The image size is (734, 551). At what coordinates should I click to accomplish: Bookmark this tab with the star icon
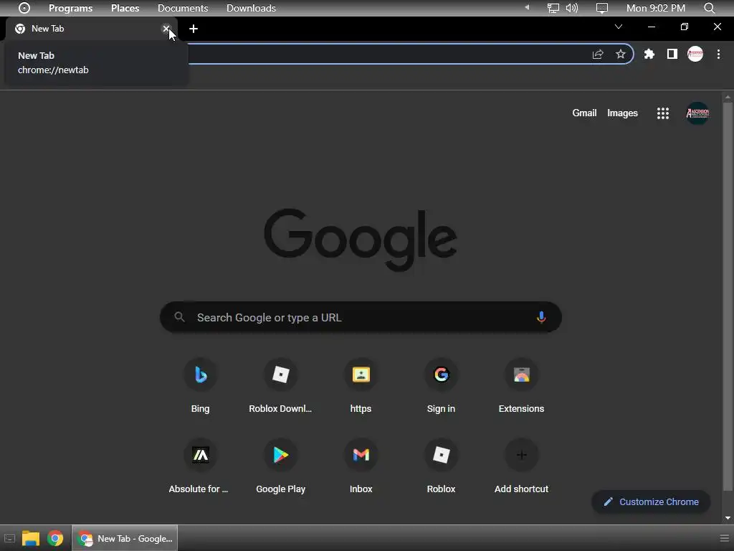coord(621,54)
